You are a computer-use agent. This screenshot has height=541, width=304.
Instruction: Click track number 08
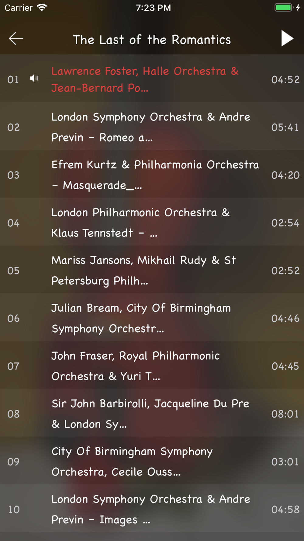(13, 414)
